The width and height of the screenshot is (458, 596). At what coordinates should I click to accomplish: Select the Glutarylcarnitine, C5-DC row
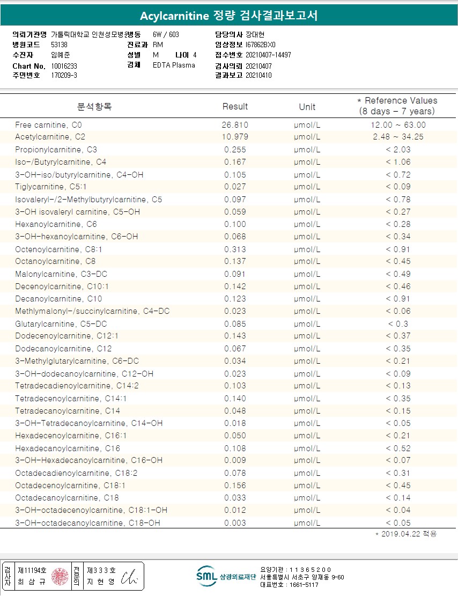pyautogui.click(x=228, y=324)
